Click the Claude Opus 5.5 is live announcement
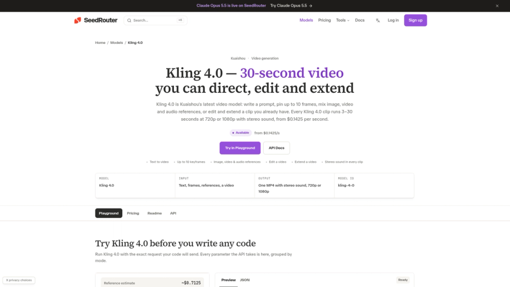 coord(231,6)
